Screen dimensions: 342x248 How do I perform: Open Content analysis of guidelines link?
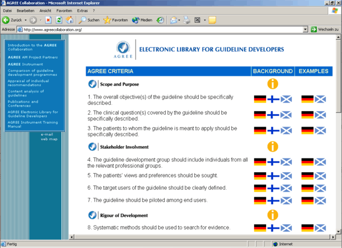[26, 93]
